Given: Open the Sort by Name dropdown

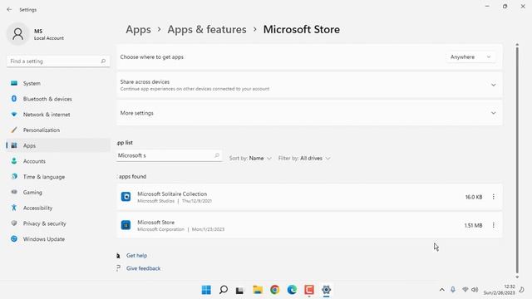Looking at the screenshot, I should click(x=250, y=159).
